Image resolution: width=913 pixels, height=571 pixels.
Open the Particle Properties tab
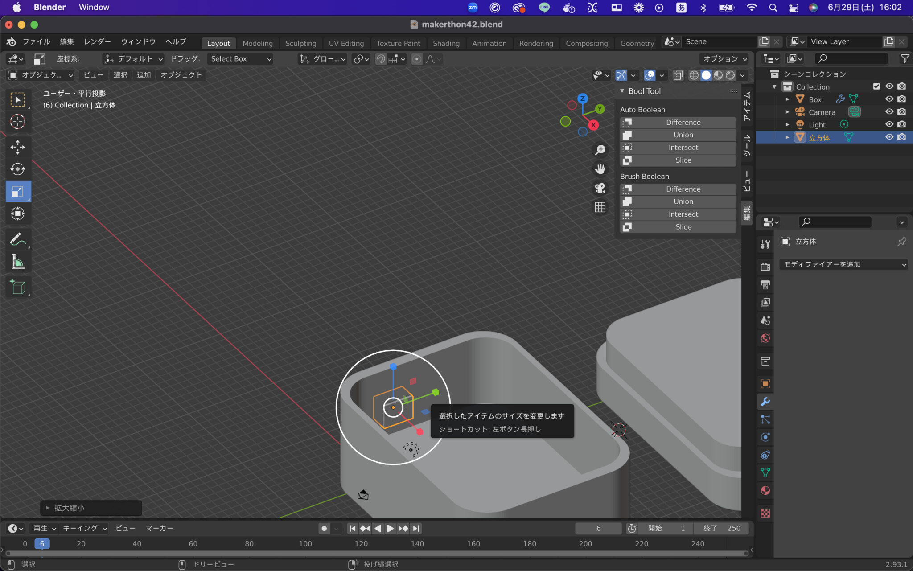[x=765, y=419]
